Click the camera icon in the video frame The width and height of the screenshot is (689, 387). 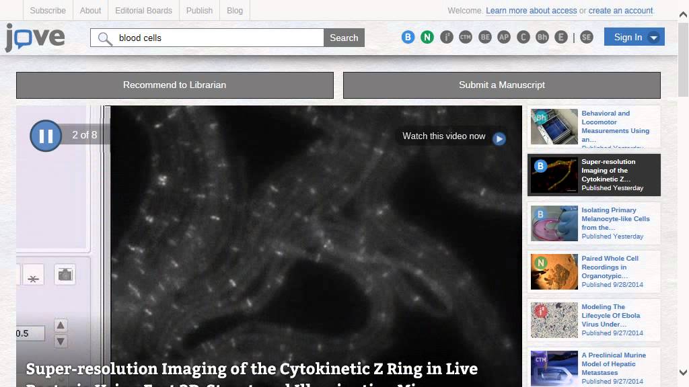(x=65, y=275)
